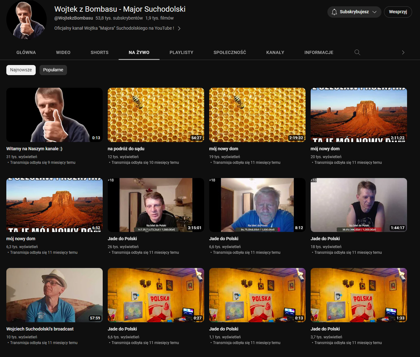Play the POLSKA room thumbnail lasting 0:13
This screenshot has height=357, width=420.
click(257, 295)
